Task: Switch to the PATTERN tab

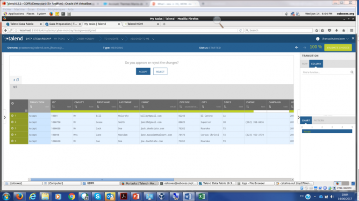Action: tap(319, 121)
